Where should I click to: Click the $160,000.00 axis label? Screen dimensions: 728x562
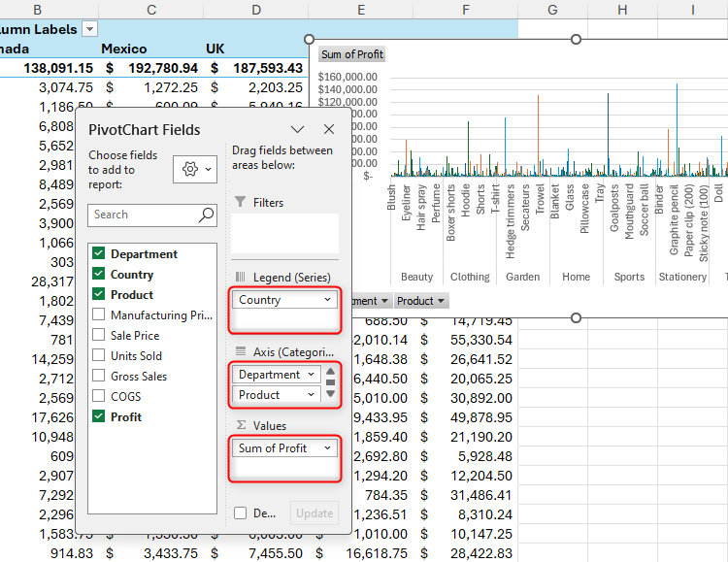click(x=347, y=77)
